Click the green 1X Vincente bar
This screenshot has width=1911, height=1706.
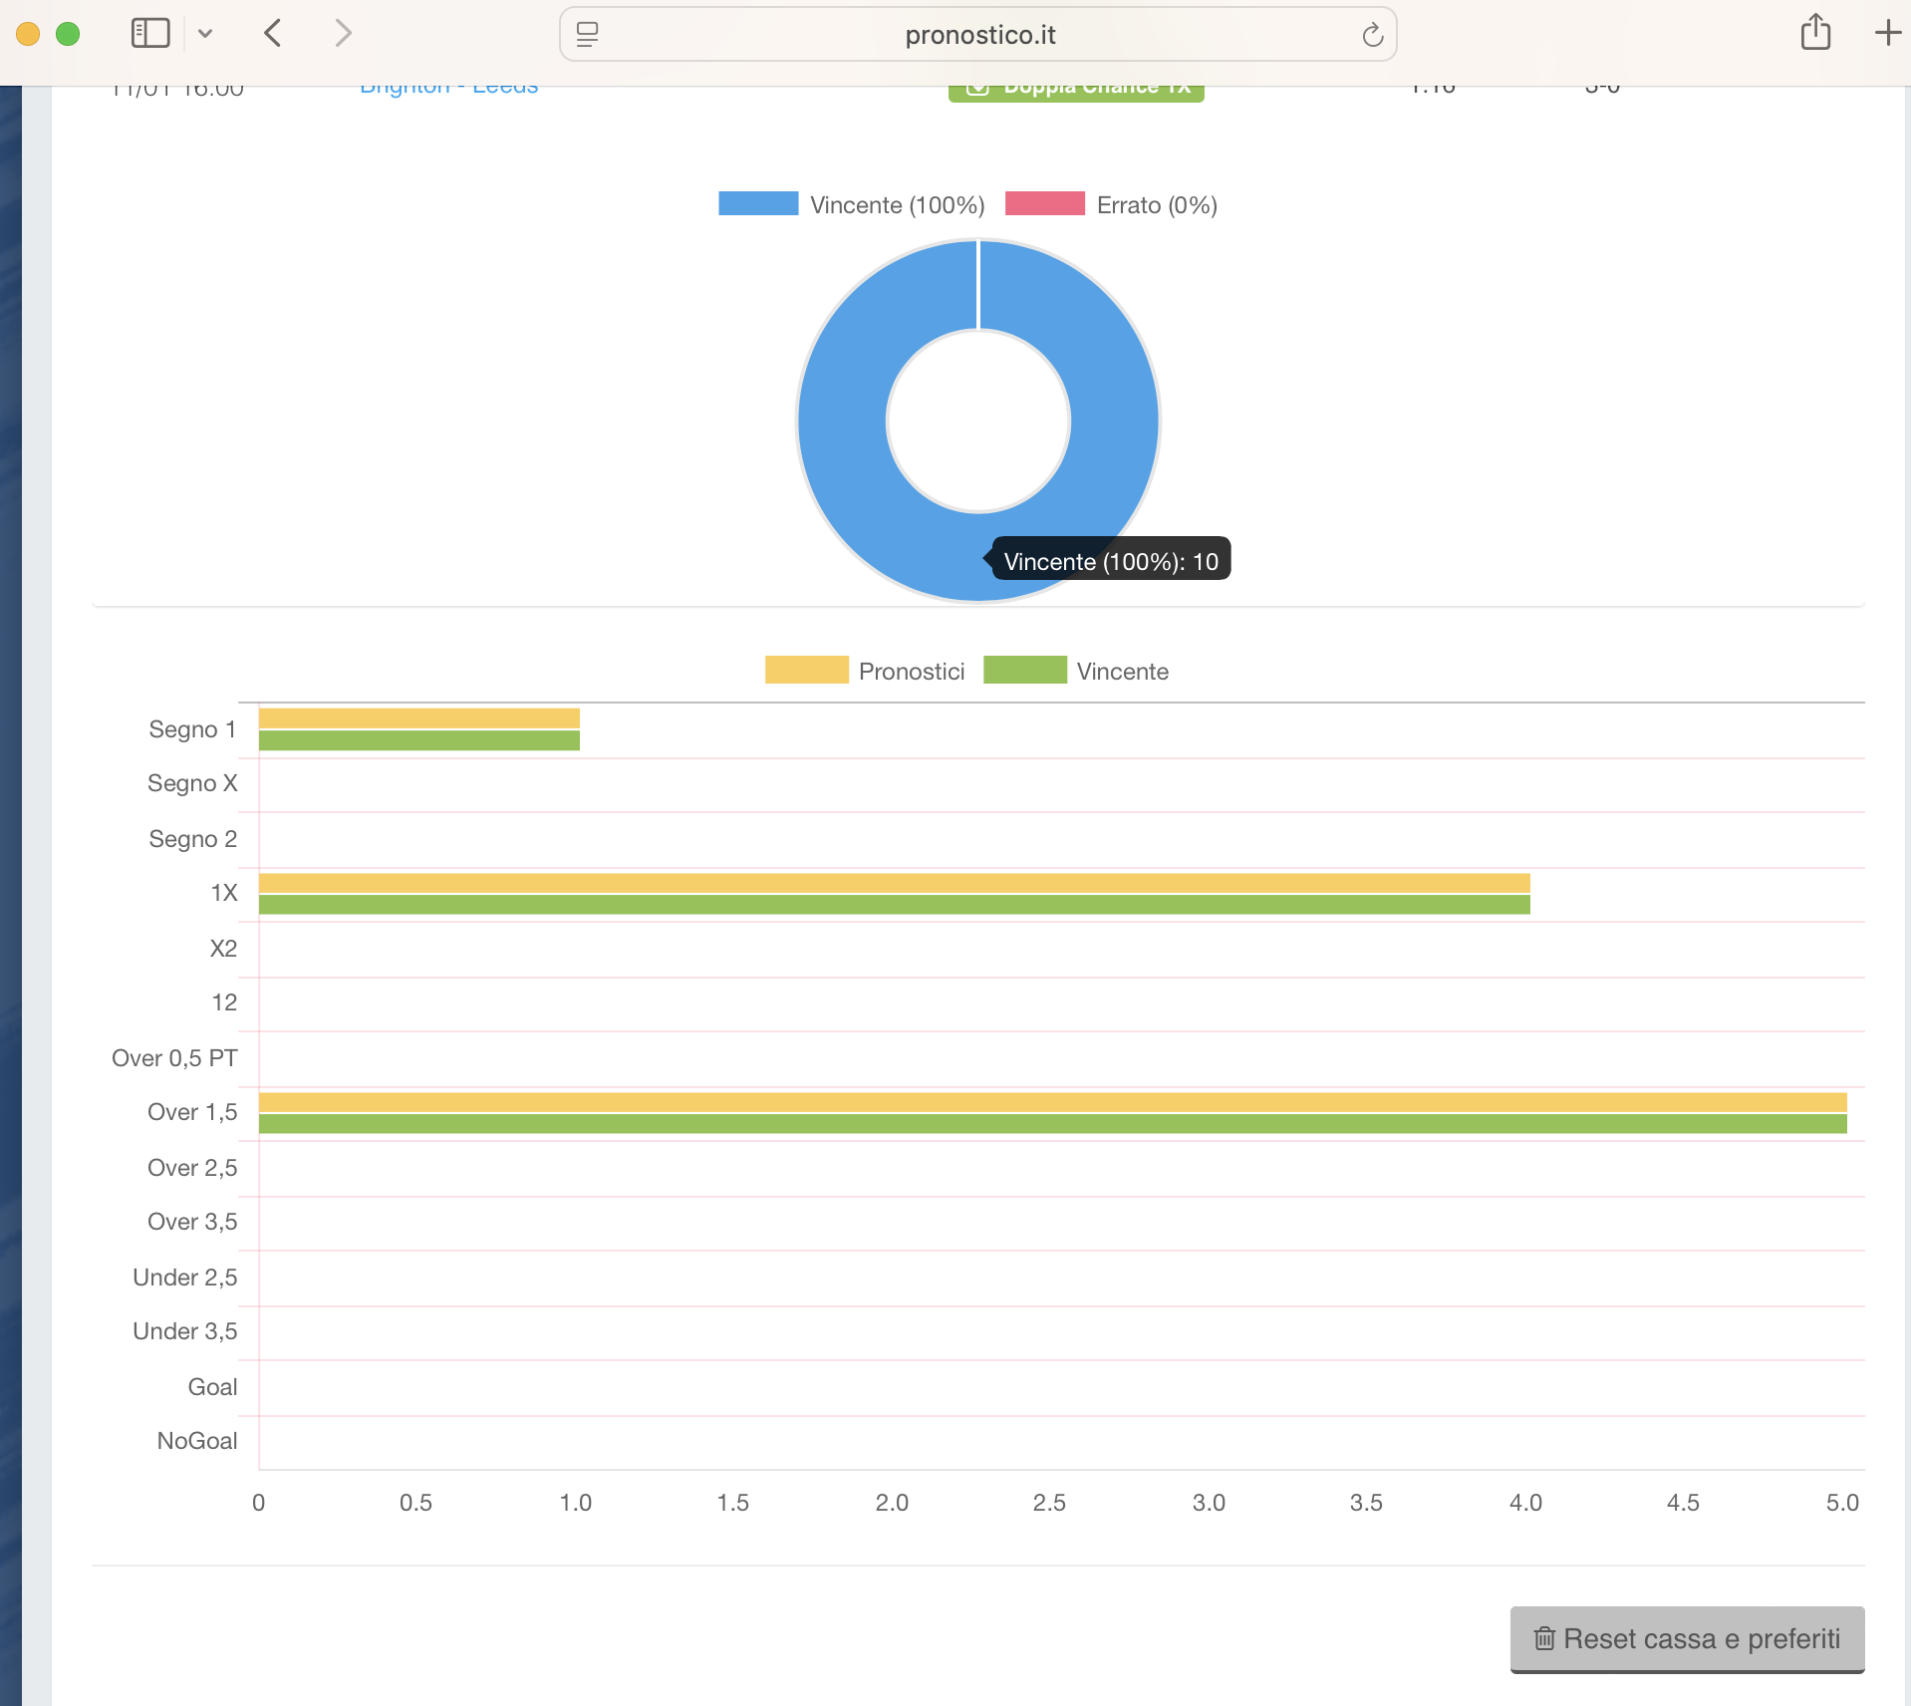[x=894, y=905]
